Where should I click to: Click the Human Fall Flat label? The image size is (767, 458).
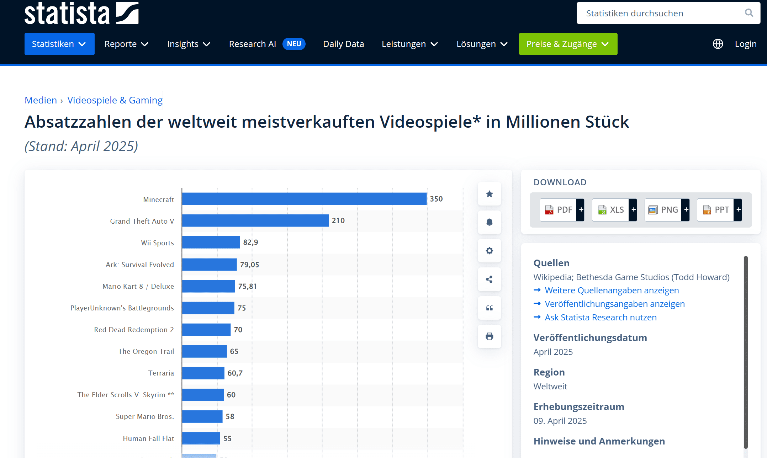pyautogui.click(x=148, y=438)
